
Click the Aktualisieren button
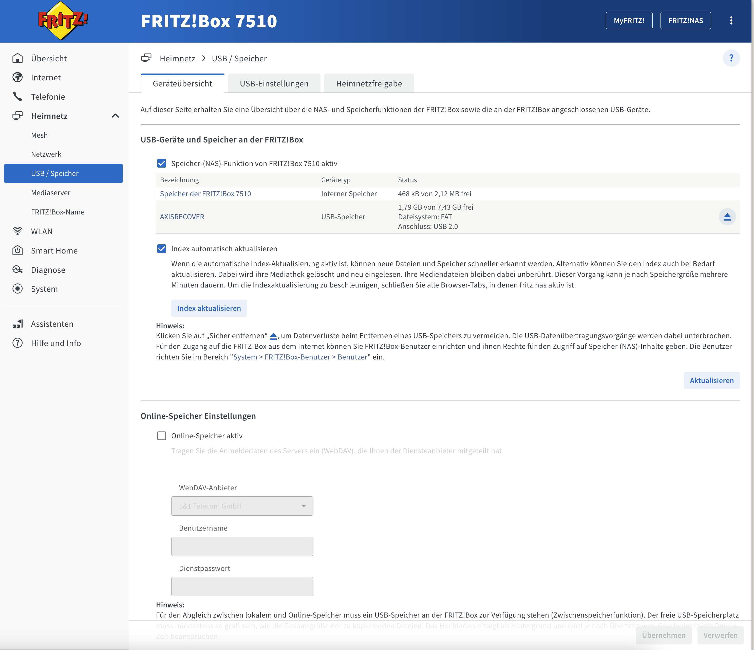click(x=712, y=380)
